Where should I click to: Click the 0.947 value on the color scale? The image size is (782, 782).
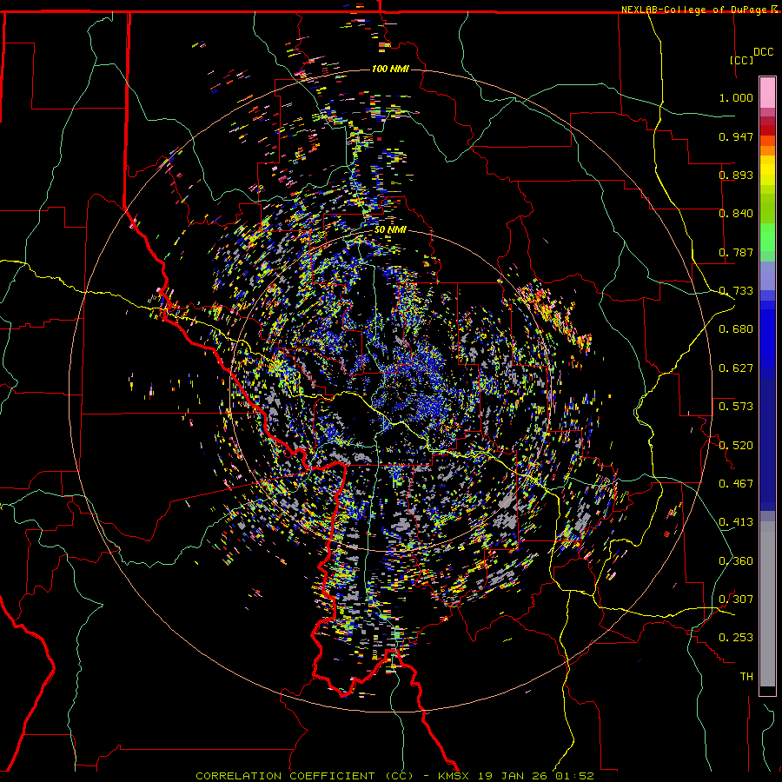pyautogui.click(x=736, y=136)
